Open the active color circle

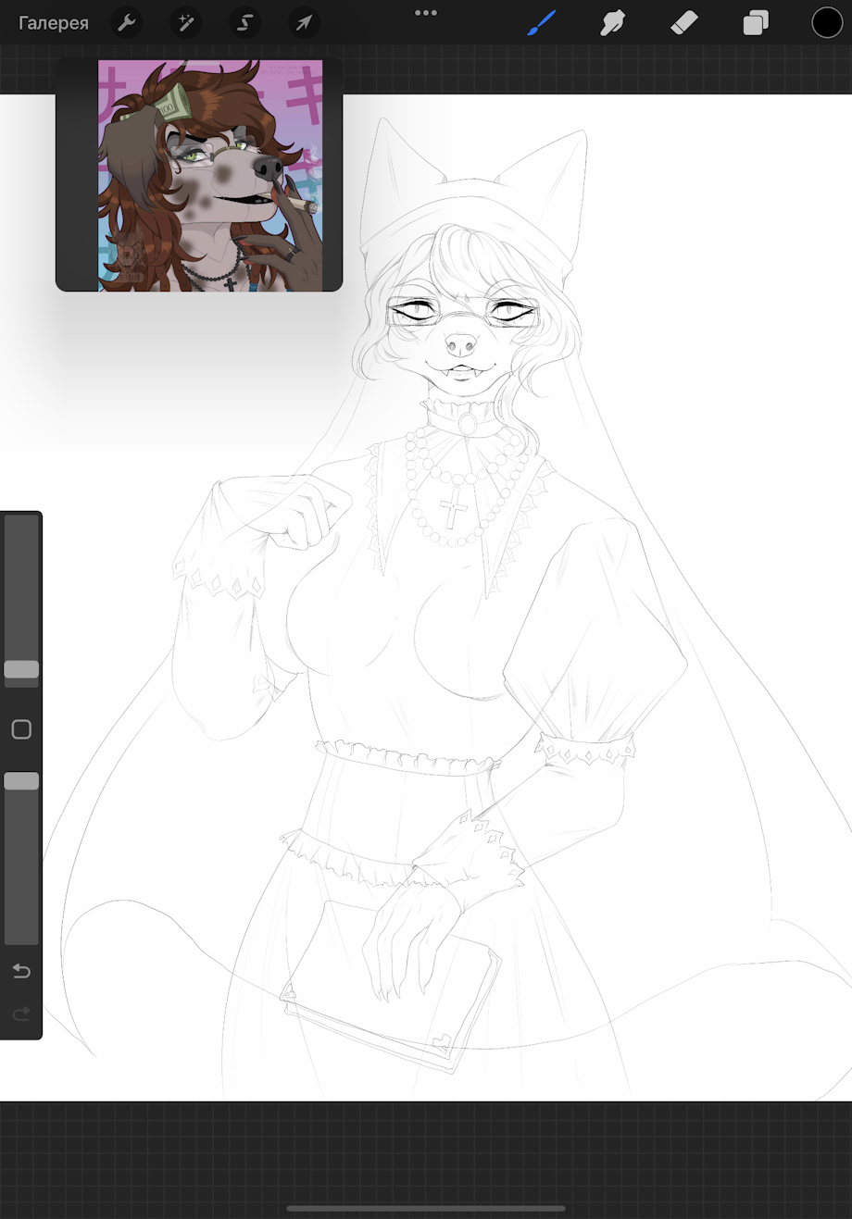click(827, 22)
